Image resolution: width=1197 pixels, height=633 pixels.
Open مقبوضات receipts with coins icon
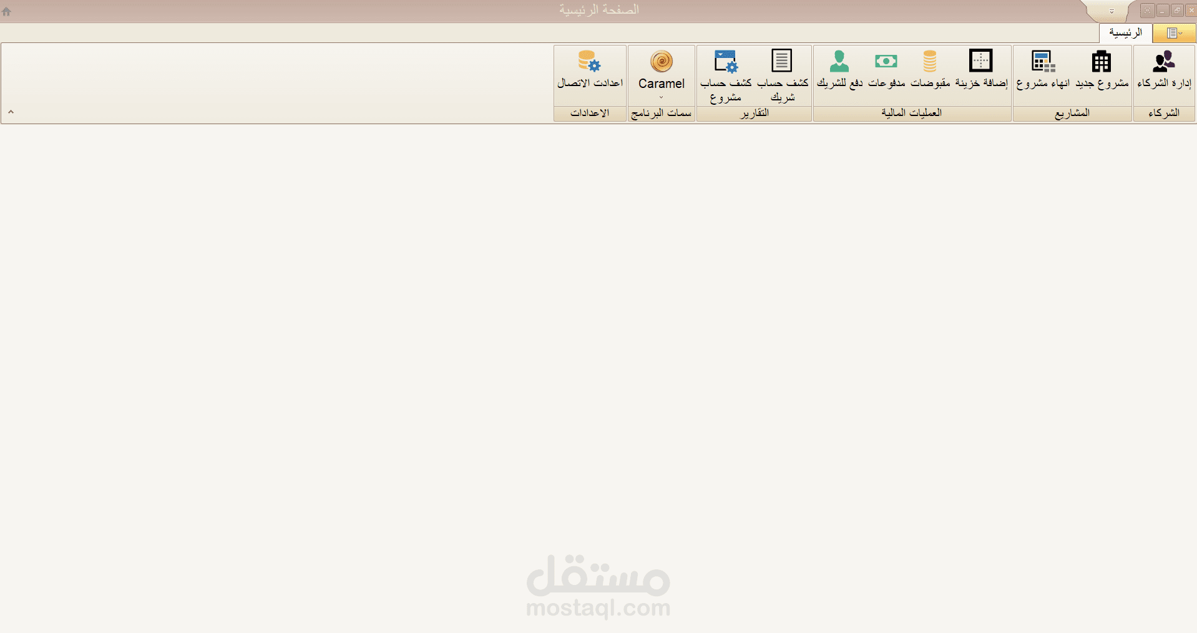point(930,70)
